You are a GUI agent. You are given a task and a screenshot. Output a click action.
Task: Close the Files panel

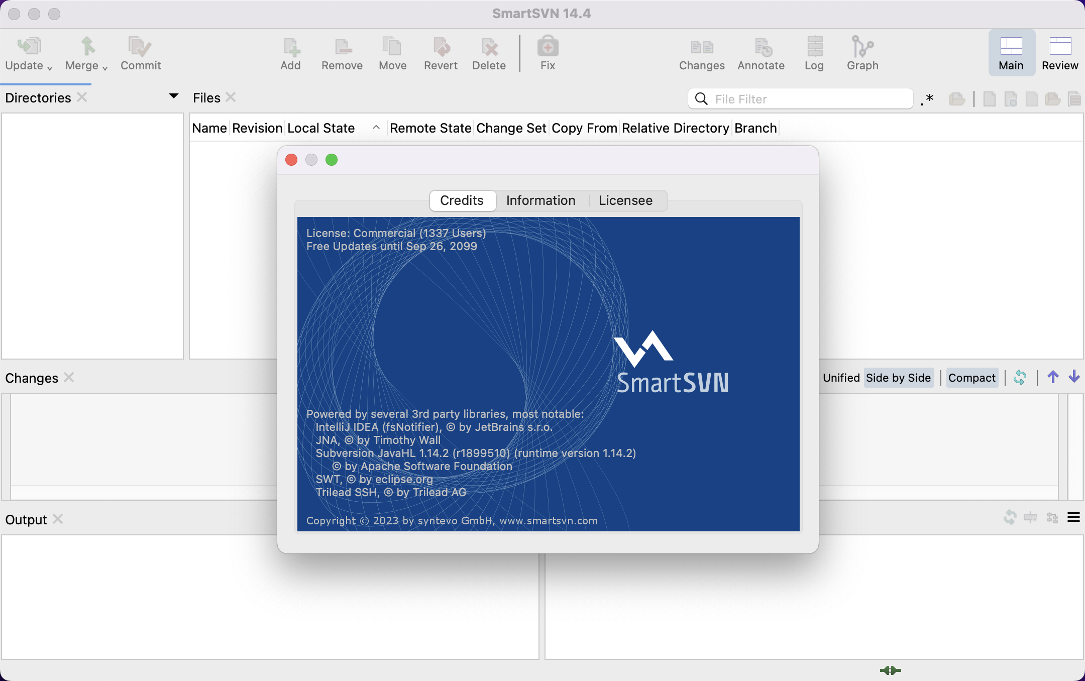(231, 97)
